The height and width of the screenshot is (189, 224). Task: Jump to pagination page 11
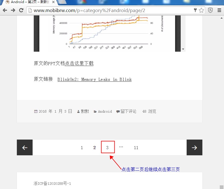136,147
